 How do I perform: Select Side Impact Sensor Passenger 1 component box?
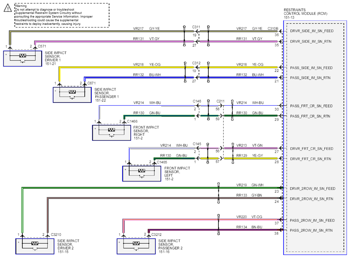click(x=72, y=95)
